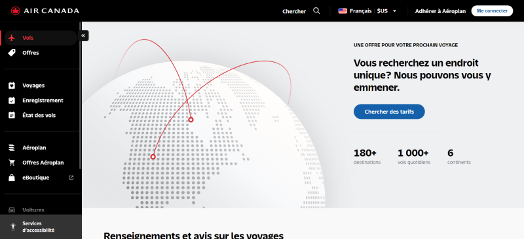Click the car icon beside Voitures
This screenshot has width=524, height=239.
click(x=12, y=210)
